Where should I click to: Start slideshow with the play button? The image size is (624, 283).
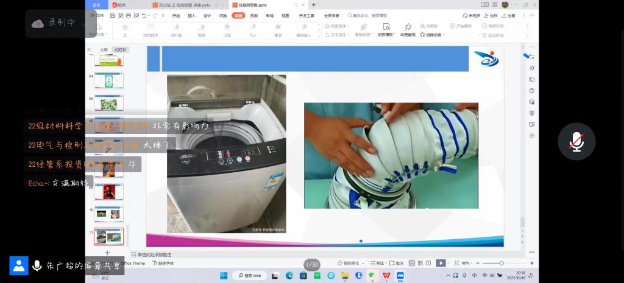[441, 263]
